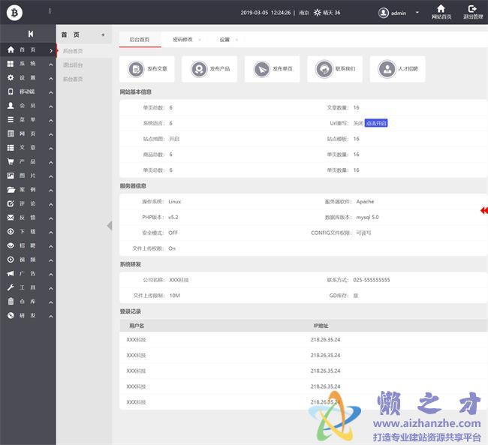Switch to the 后台首页 tab
This screenshot has width=488, height=445.
tap(140, 40)
